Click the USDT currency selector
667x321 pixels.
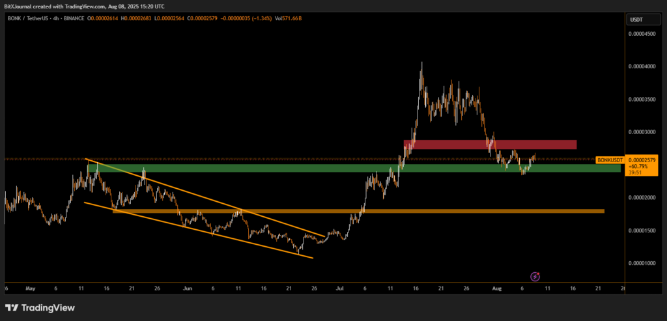pos(636,20)
